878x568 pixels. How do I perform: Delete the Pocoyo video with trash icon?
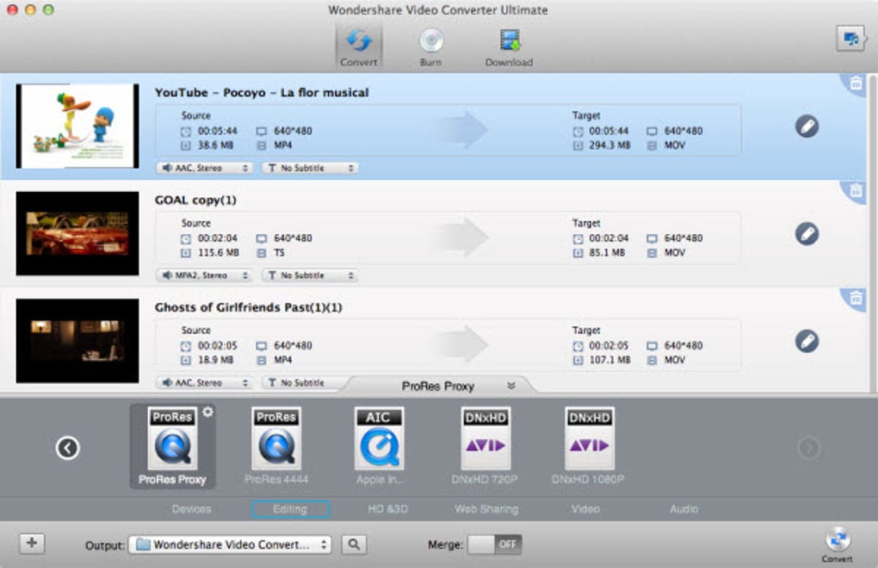856,83
